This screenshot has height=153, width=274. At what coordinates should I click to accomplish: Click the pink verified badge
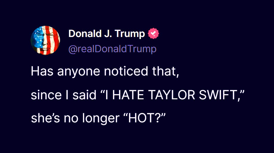click(x=154, y=34)
